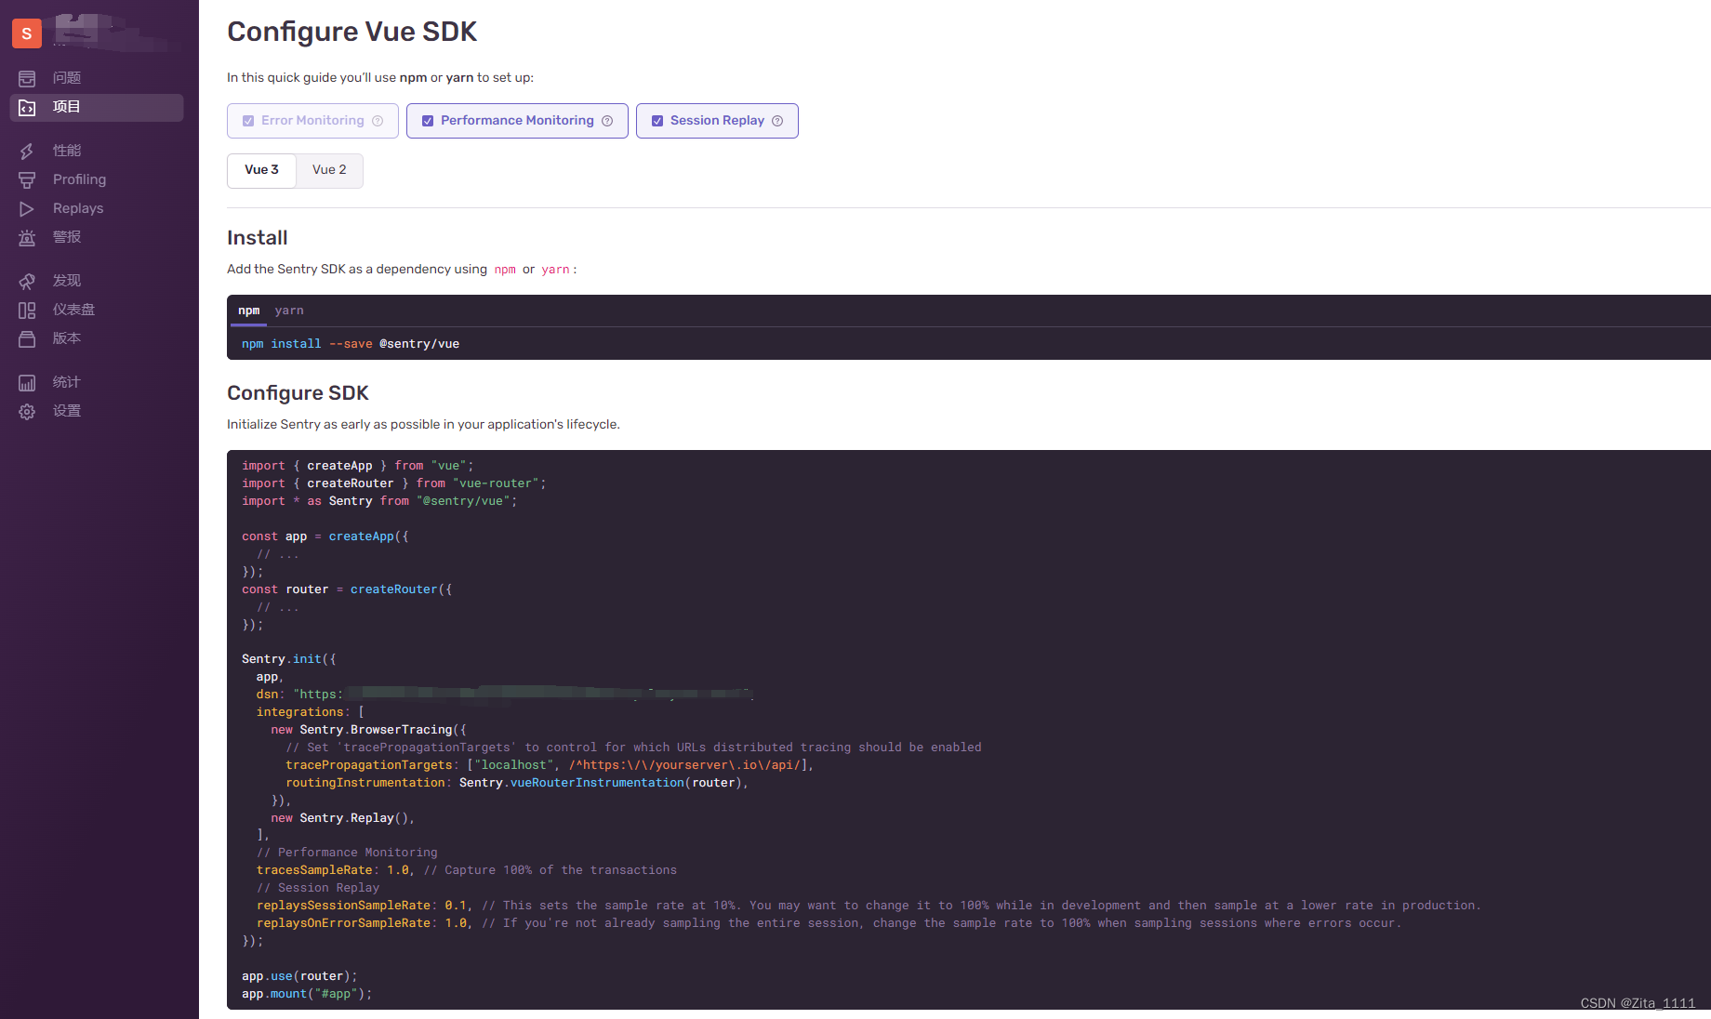Click the new Sentry.BrowserTracing({ line
The height and width of the screenshot is (1019, 1711).
click(368, 730)
